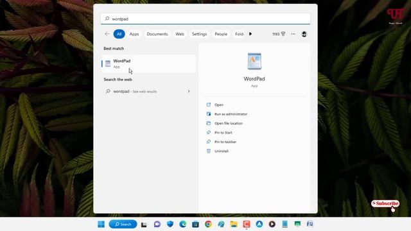Screen dimensions: 411x231
Task: Switch to the Settings filter tab
Action: click(x=200, y=34)
